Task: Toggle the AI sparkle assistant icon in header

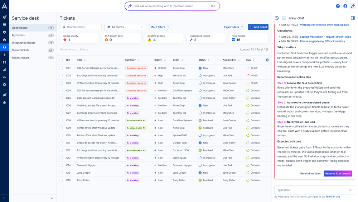Action: pyautogui.click(x=353, y=6)
